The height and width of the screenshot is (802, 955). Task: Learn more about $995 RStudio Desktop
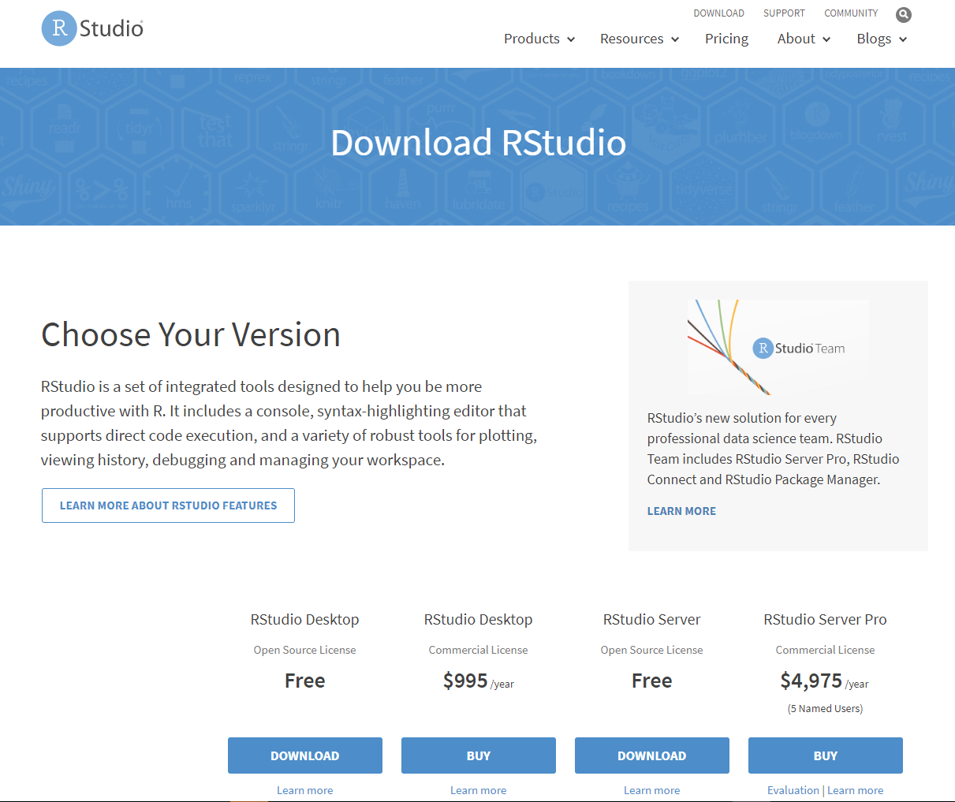(479, 790)
